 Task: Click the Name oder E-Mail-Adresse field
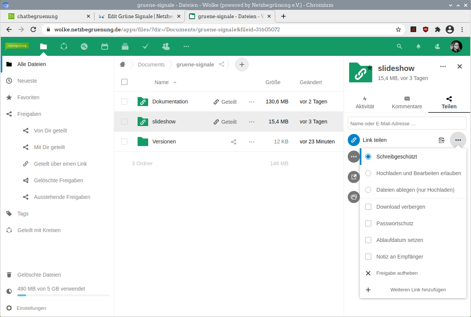pyautogui.click(x=407, y=123)
